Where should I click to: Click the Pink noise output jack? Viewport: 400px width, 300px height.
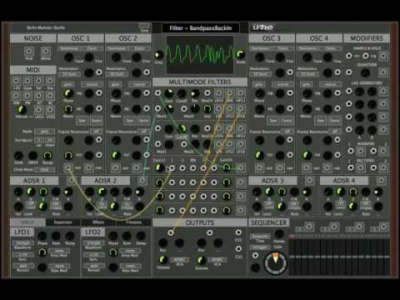(29, 52)
